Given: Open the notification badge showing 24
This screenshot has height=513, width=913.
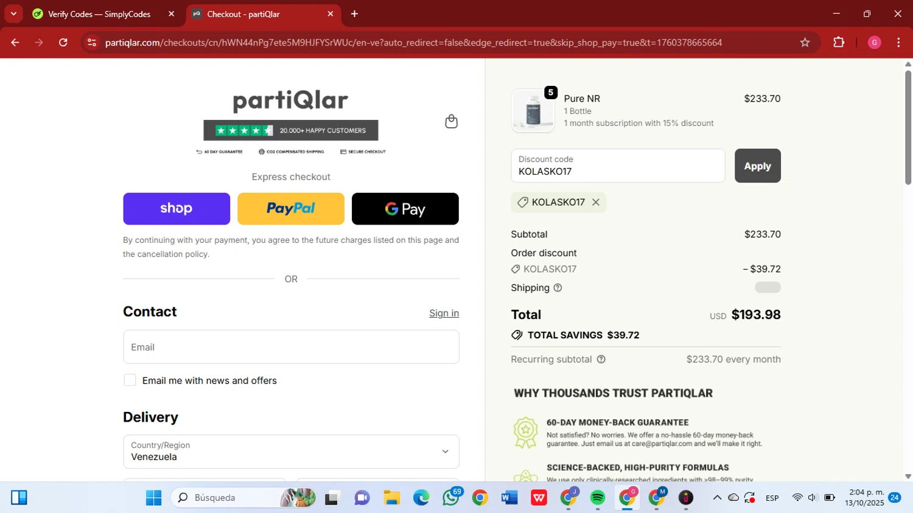Looking at the screenshot, I should tap(894, 498).
